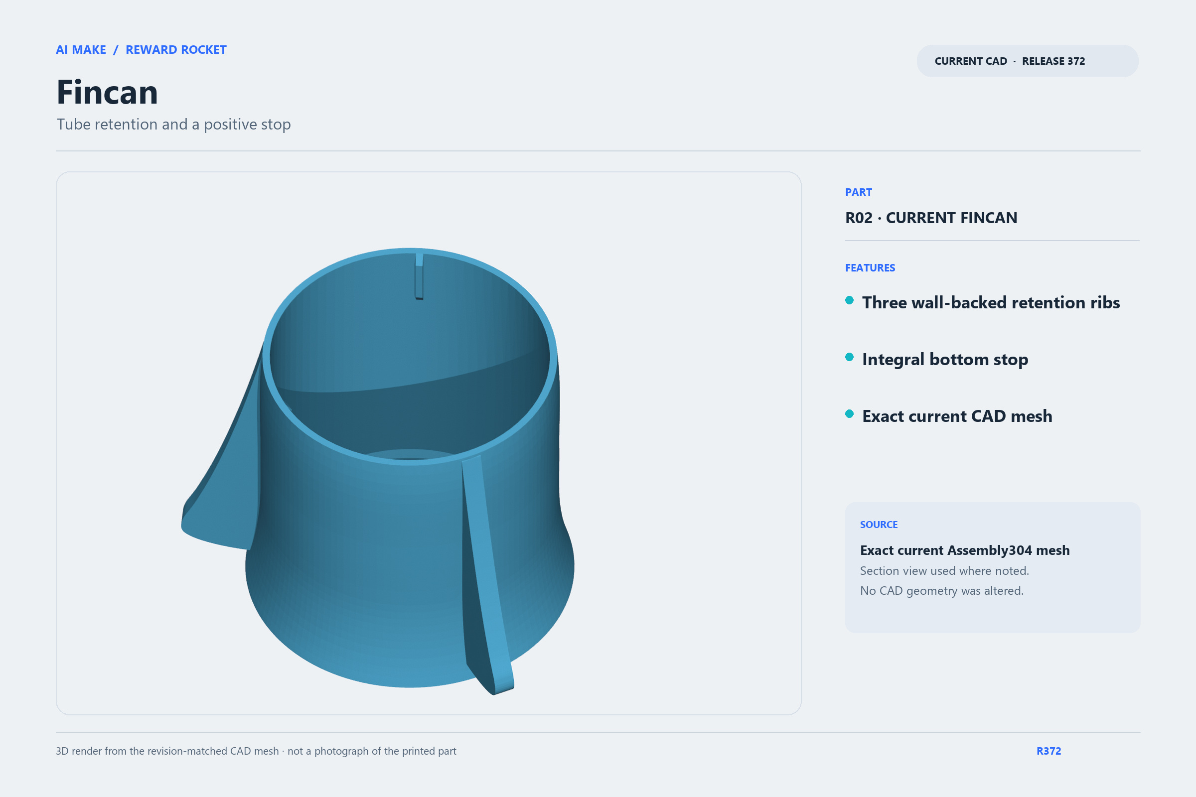
Task: Select 'Exact current Assembly304 mesh' text
Action: tap(965, 550)
